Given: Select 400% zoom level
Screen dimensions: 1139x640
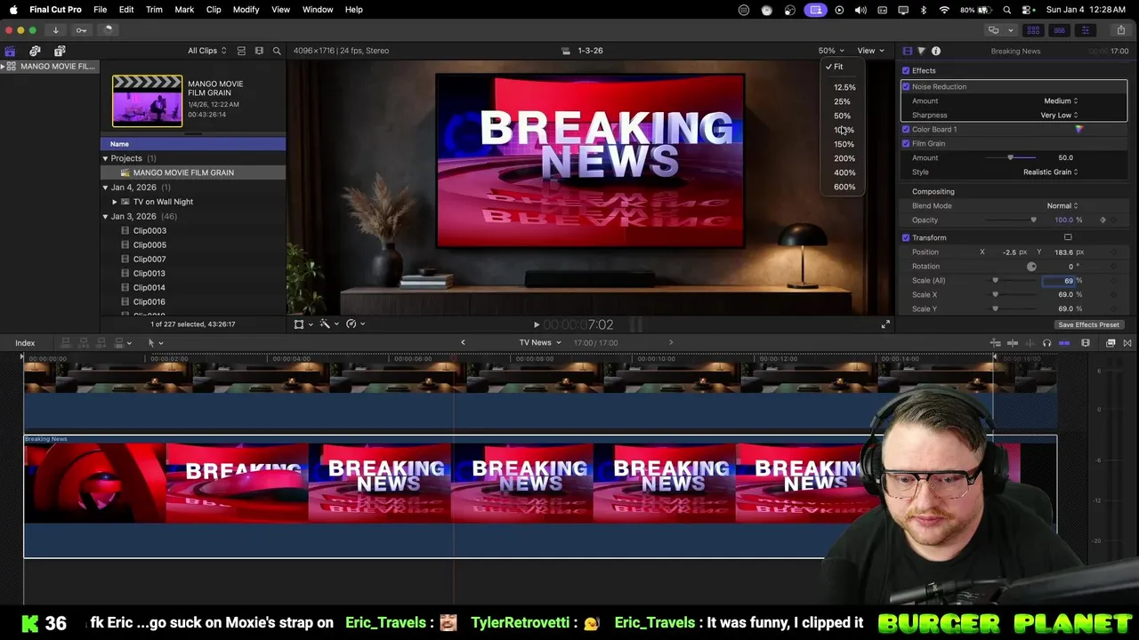Looking at the screenshot, I should coord(844,172).
